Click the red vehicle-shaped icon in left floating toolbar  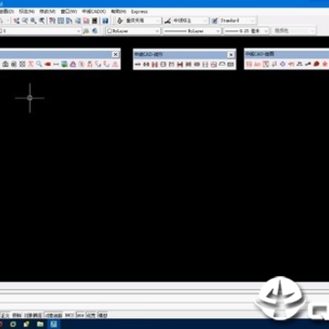pyautogui.click(x=48, y=64)
